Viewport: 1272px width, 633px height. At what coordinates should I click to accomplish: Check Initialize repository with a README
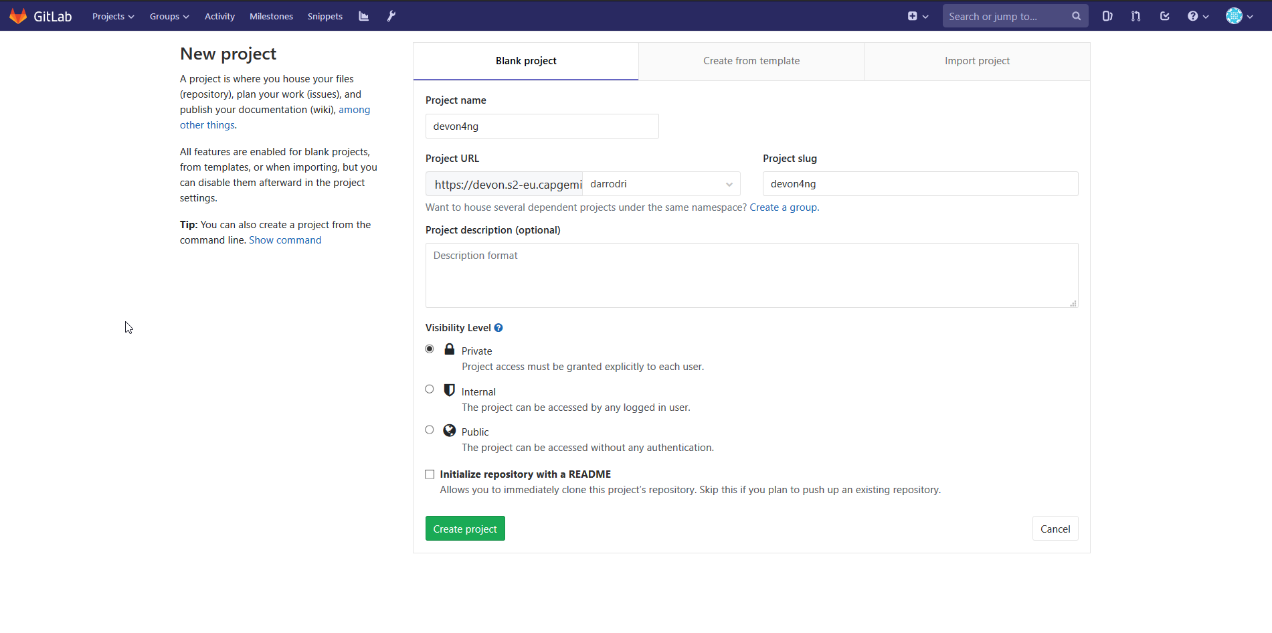click(429, 474)
